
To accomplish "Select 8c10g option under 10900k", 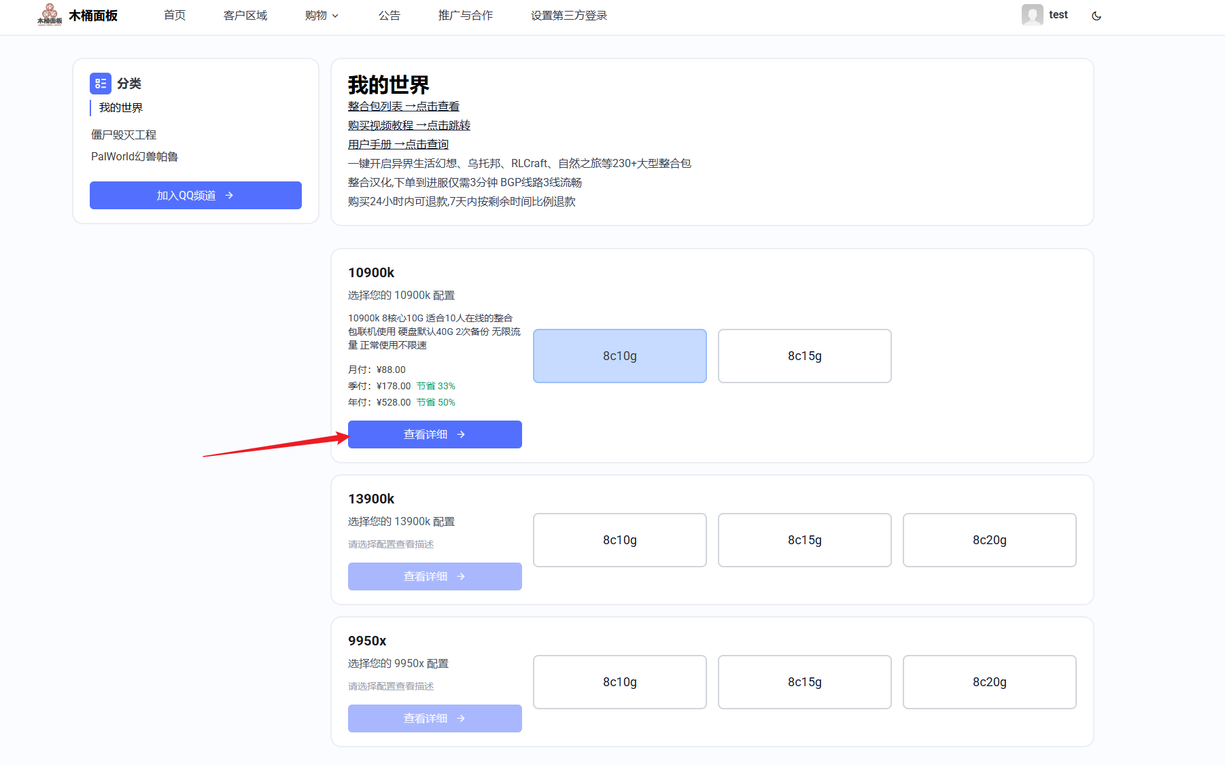I will pyautogui.click(x=620, y=356).
